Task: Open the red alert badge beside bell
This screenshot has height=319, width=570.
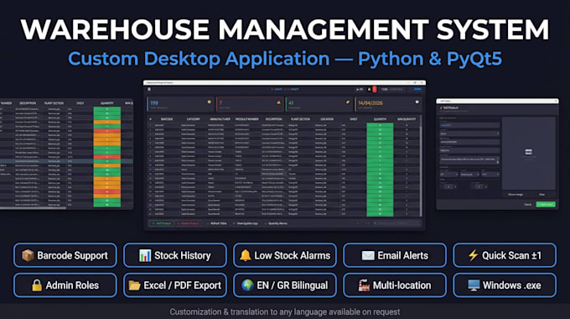Action: (x=375, y=89)
